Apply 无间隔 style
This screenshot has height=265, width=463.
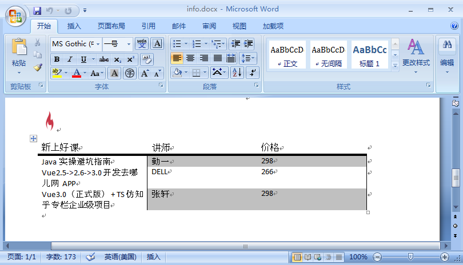coord(328,55)
